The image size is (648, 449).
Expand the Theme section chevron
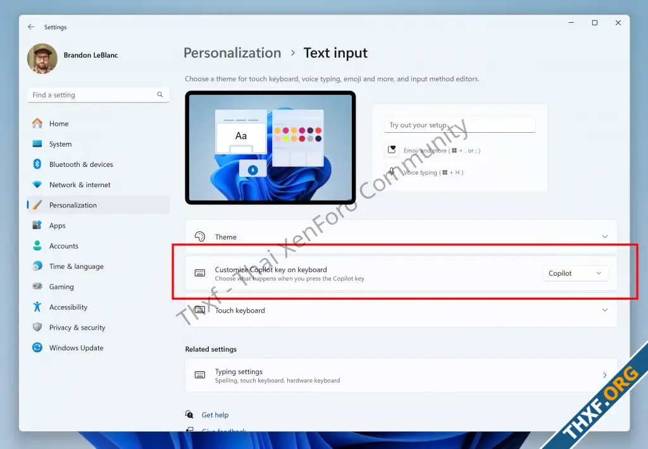pos(604,237)
